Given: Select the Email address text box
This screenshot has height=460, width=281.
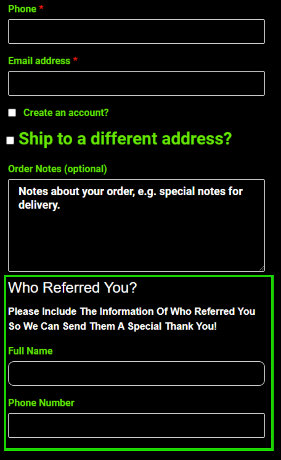Looking at the screenshot, I should [x=136, y=83].
